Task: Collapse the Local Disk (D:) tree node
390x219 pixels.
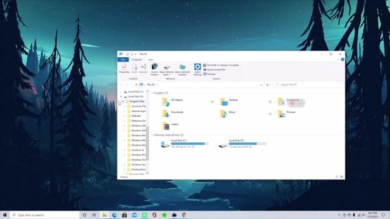Action: coord(121,96)
